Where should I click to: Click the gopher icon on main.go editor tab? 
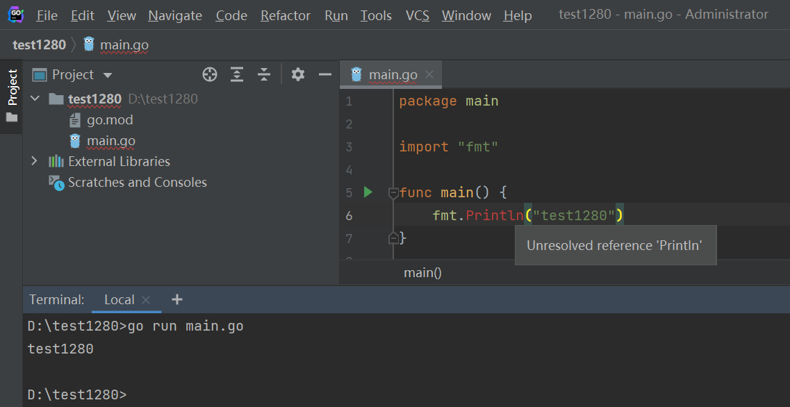(x=356, y=74)
